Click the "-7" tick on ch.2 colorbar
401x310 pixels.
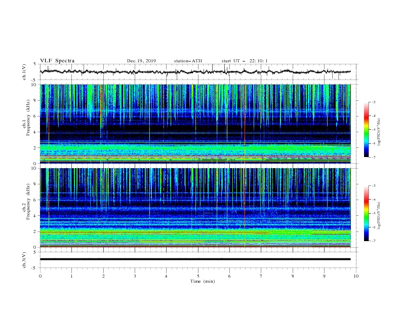coord(374,241)
